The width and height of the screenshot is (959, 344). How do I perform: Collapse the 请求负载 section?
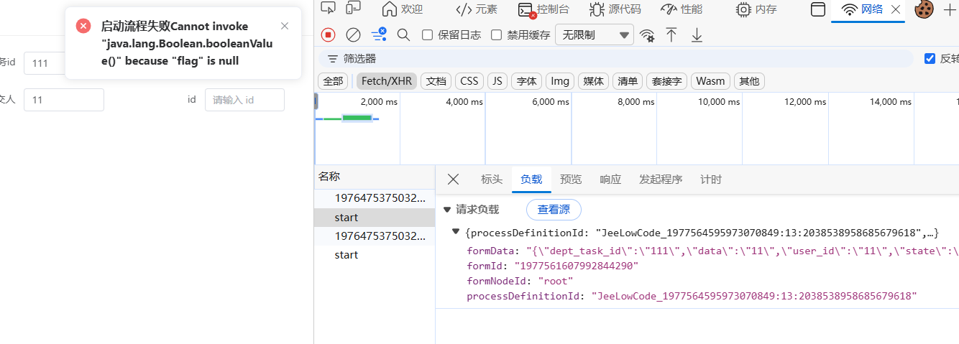pyautogui.click(x=447, y=210)
